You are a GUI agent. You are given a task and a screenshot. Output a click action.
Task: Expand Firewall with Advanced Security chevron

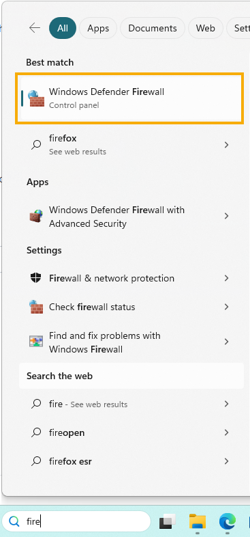pos(226,216)
